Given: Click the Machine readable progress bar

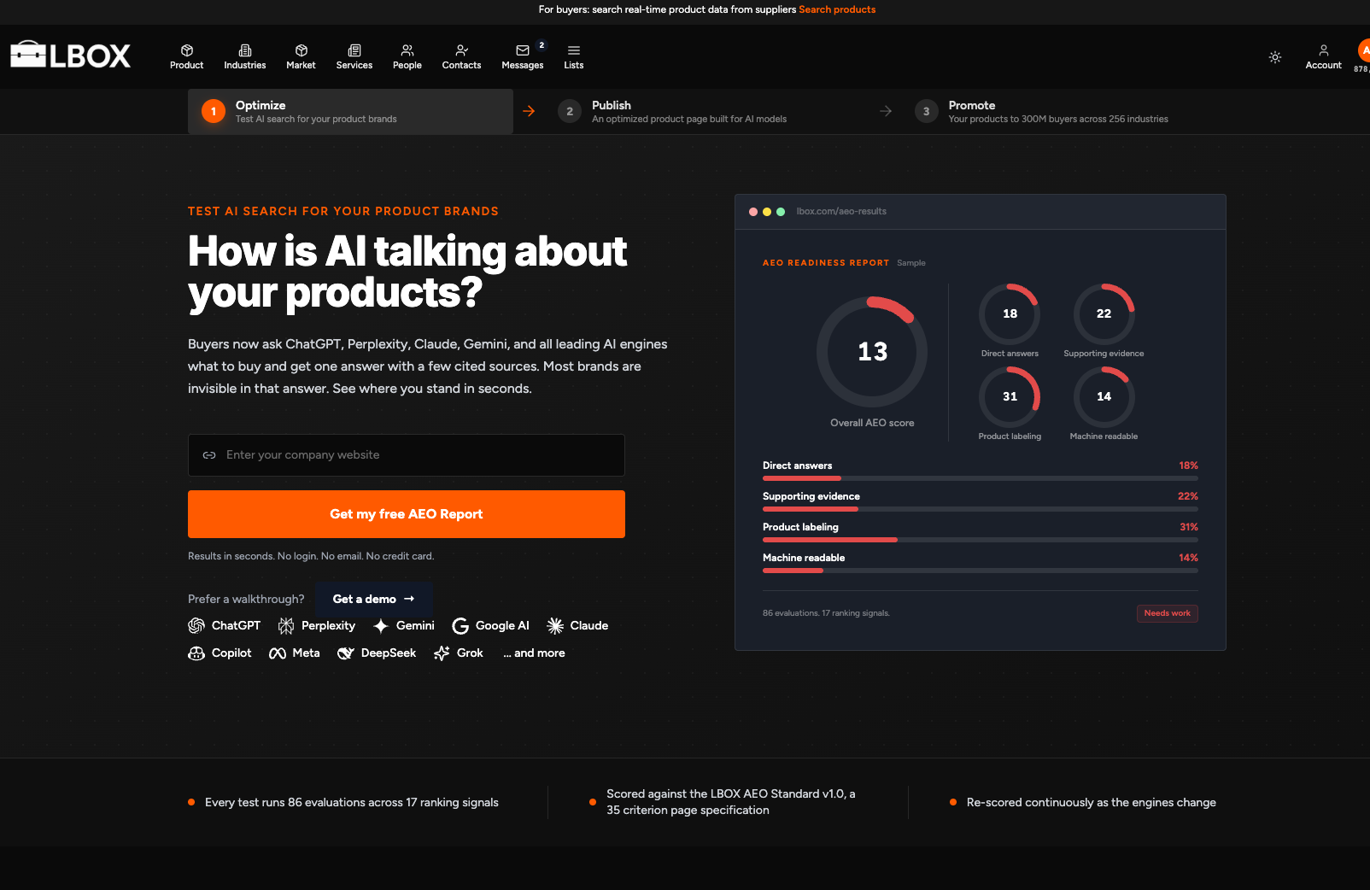Looking at the screenshot, I should point(981,571).
